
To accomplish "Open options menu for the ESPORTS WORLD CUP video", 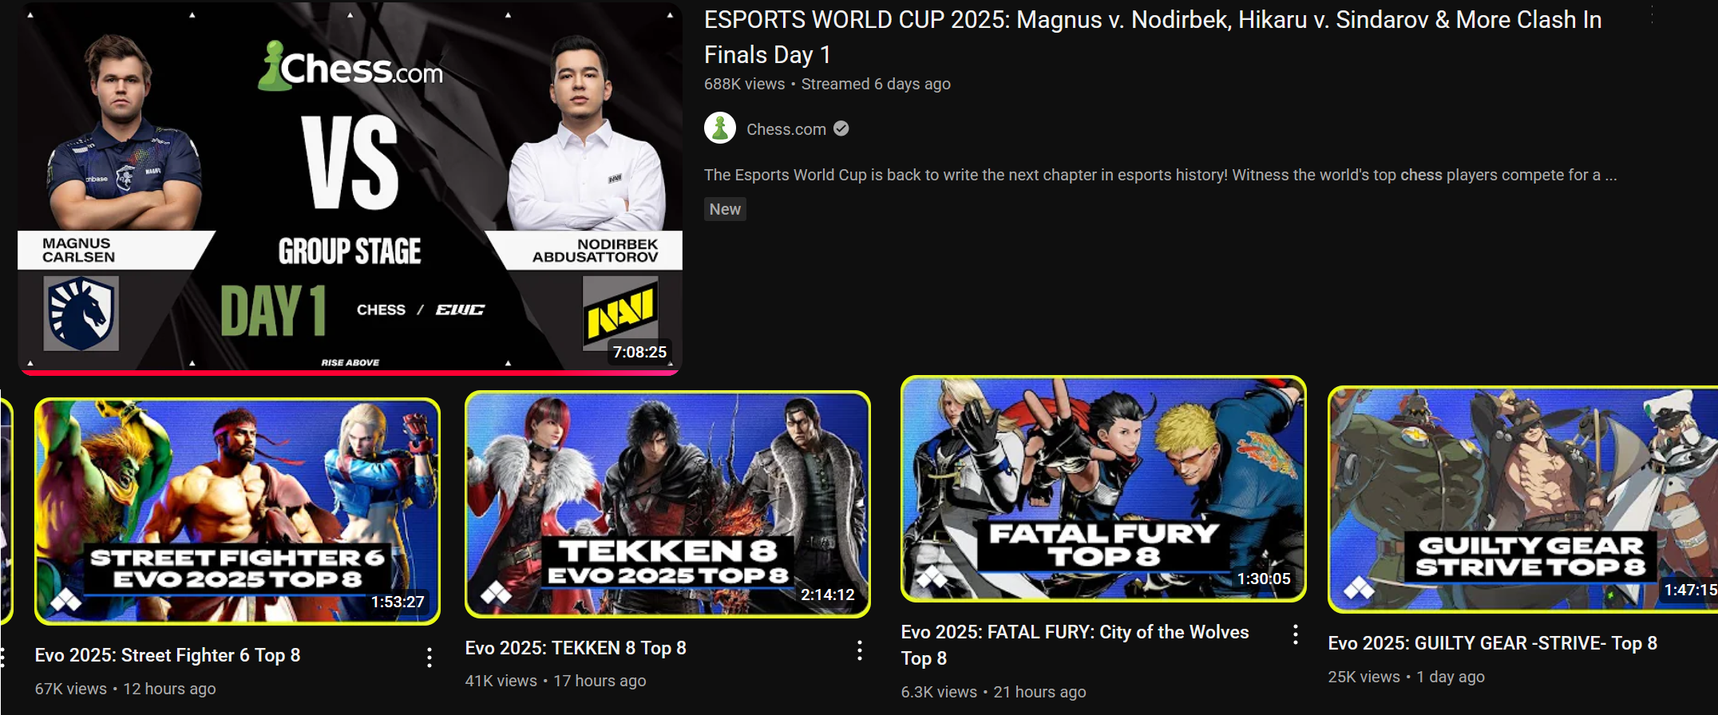I will (x=1652, y=16).
